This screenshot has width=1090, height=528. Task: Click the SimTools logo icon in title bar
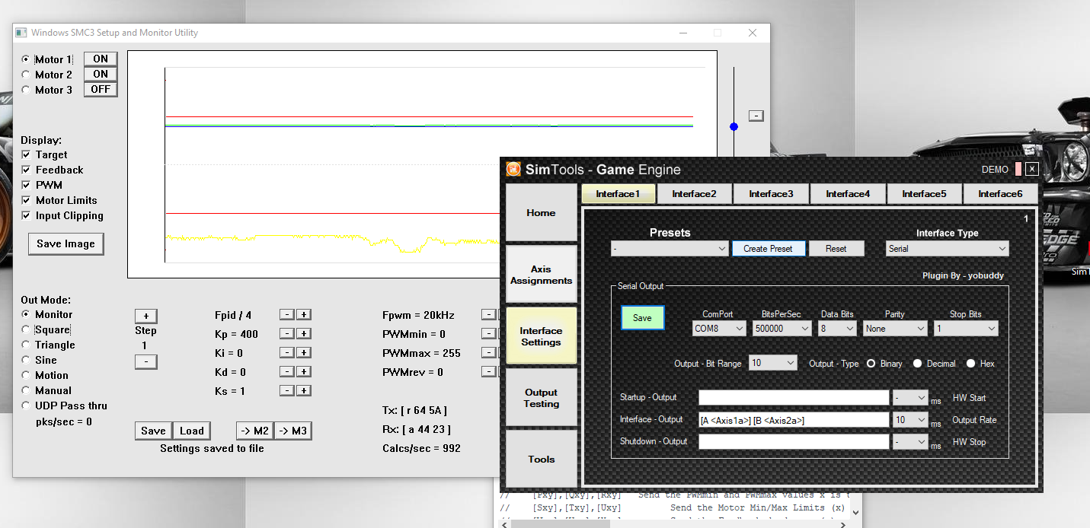[x=513, y=169]
